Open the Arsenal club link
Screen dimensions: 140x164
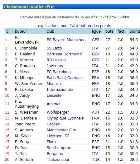click(x=53, y=104)
